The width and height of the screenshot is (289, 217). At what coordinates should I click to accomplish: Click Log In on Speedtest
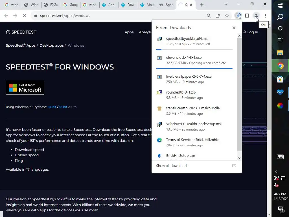click(251, 32)
